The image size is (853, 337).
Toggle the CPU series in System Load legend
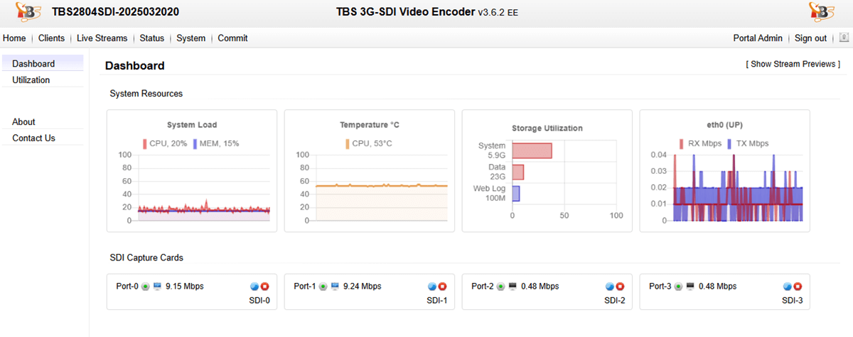(166, 143)
